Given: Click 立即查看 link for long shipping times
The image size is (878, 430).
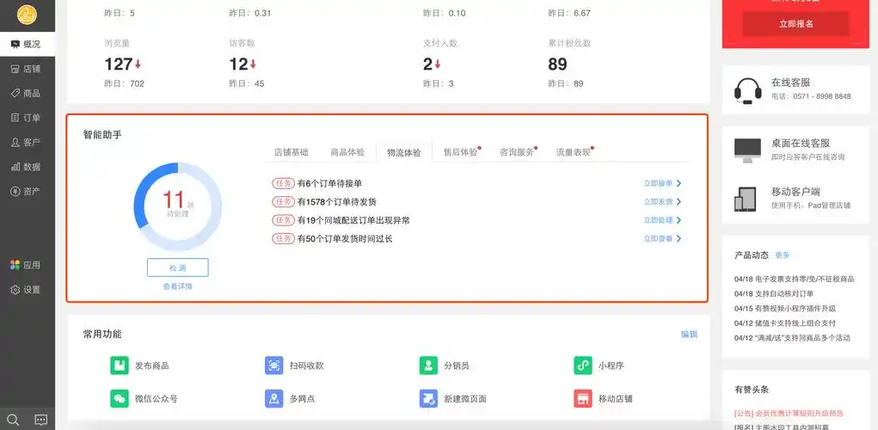Looking at the screenshot, I should click(x=658, y=238).
